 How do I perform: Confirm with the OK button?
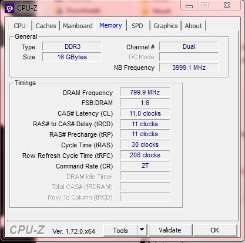click(215, 230)
